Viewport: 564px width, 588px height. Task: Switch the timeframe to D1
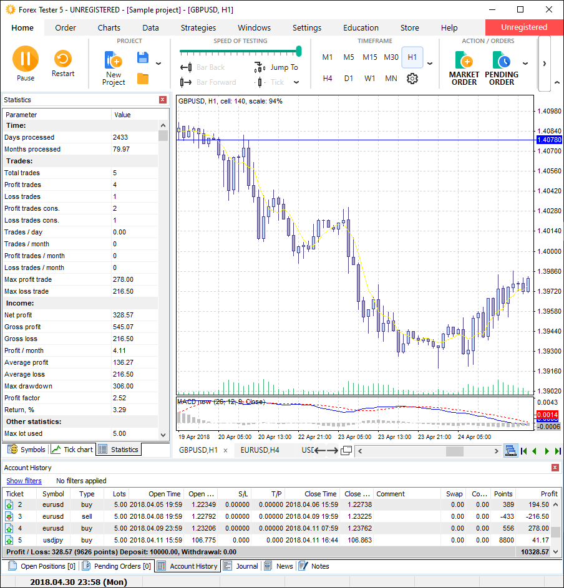point(349,79)
